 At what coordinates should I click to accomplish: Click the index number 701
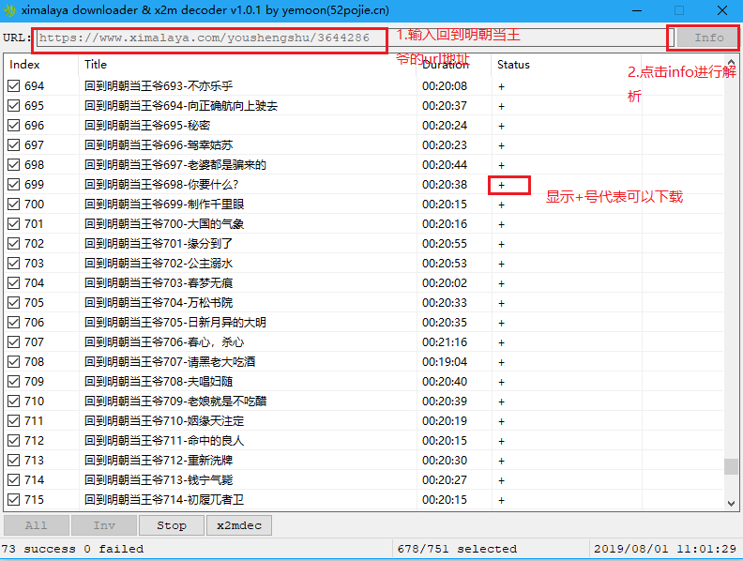(x=34, y=223)
